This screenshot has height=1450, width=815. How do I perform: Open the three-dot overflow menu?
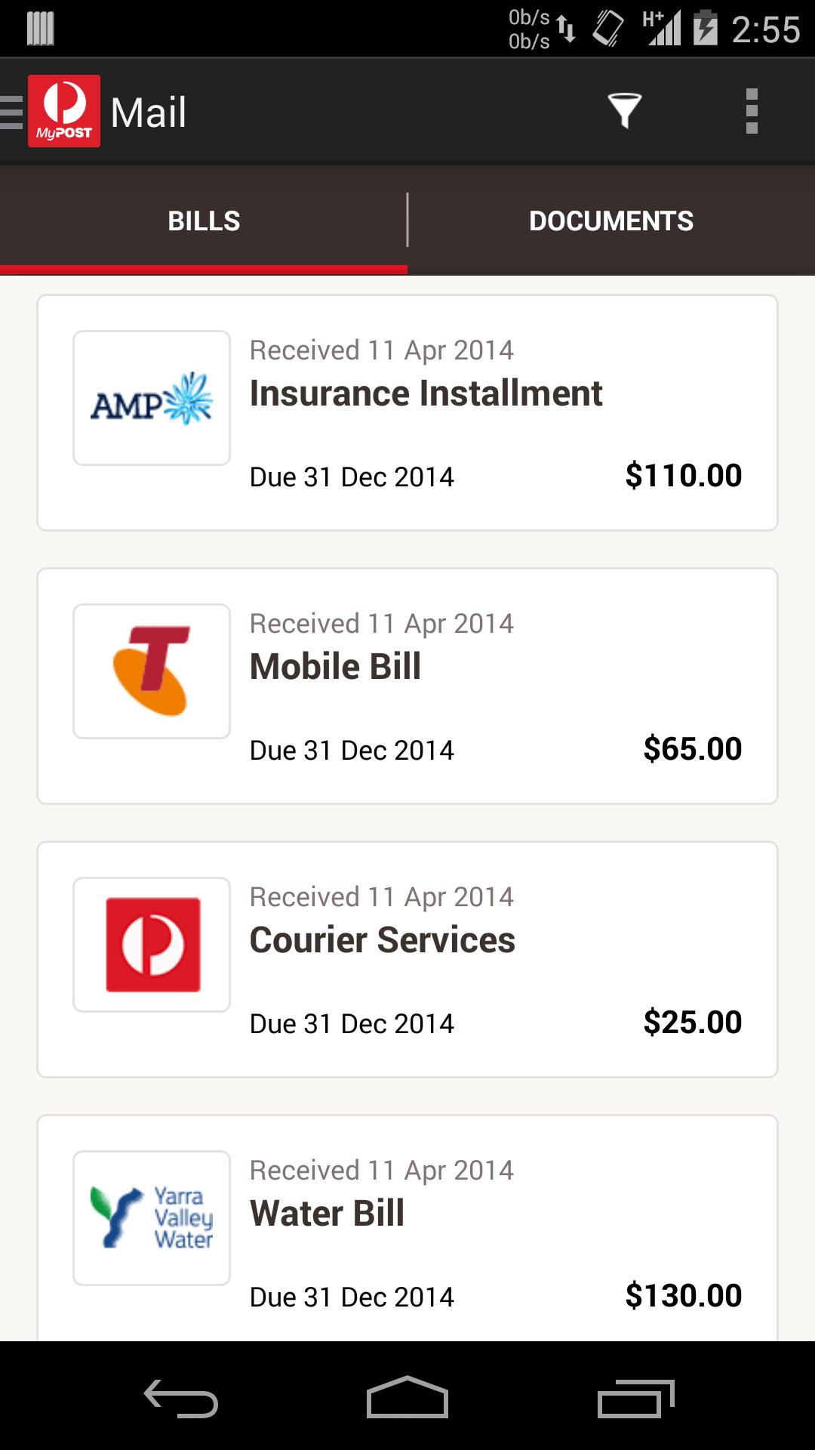pyautogui.click(x=751, y=111)
